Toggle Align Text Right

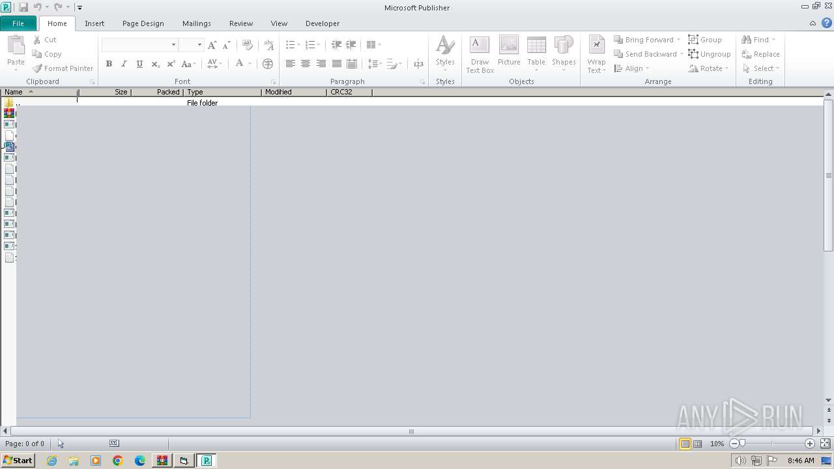click(321, 64)
